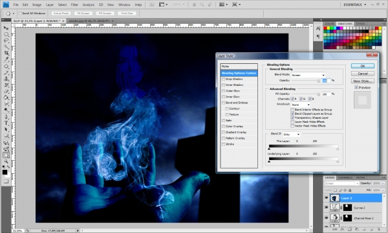Screen dimensions: 388x233
Task: Click the Fit Screen button
Action: click(83, 14)
